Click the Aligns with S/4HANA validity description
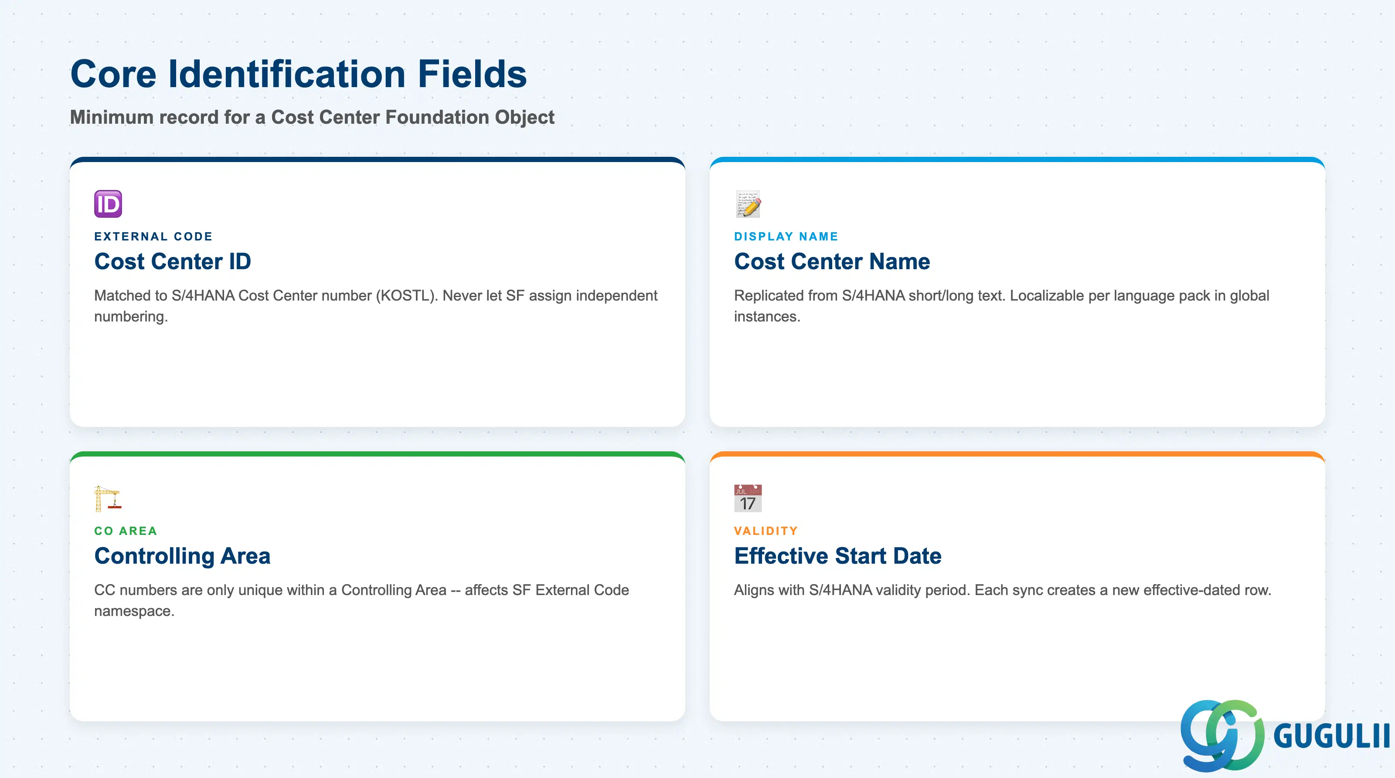The image size is (1395, 778). click(x=1002, y=590)
